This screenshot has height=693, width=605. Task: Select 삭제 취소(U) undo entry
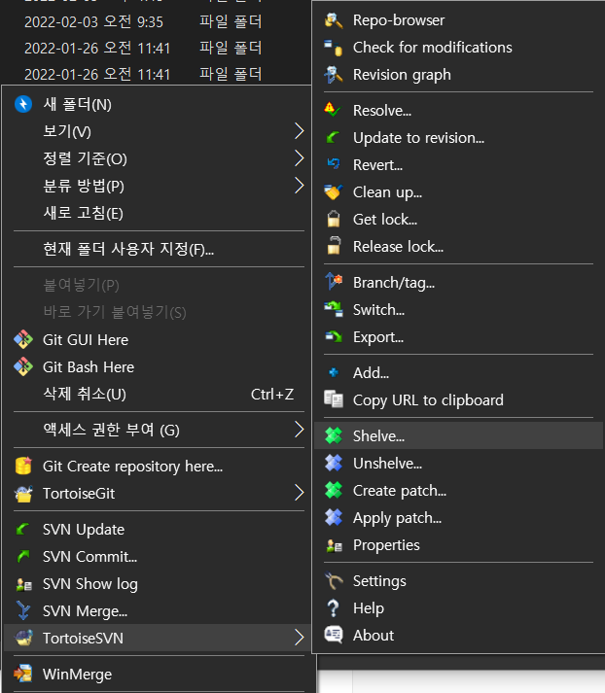tap(159, 394)
